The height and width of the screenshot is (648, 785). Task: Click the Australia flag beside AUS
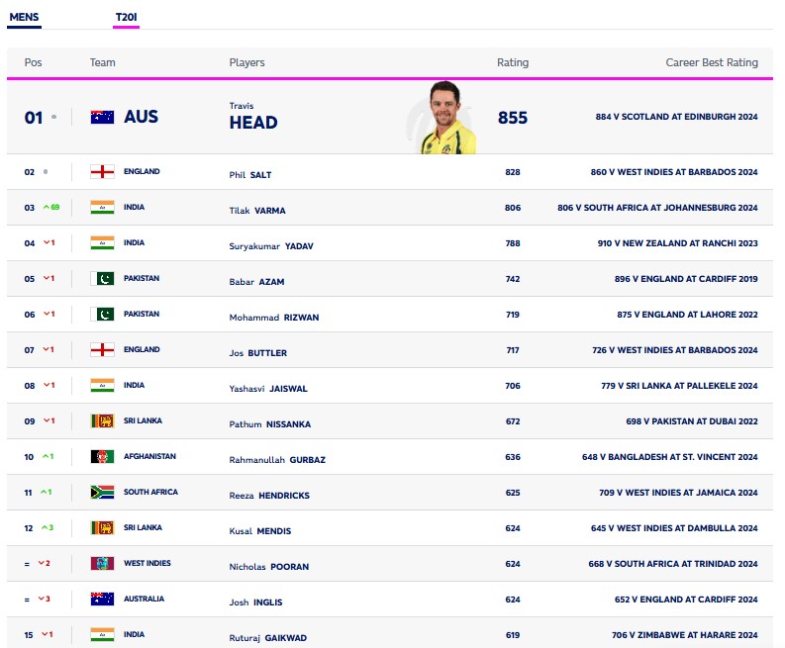pyautogui.click(x=102, y=117)
